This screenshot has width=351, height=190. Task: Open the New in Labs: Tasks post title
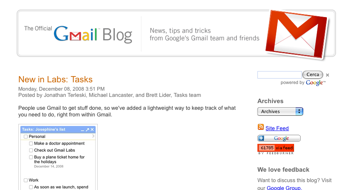tap(55, 79)
